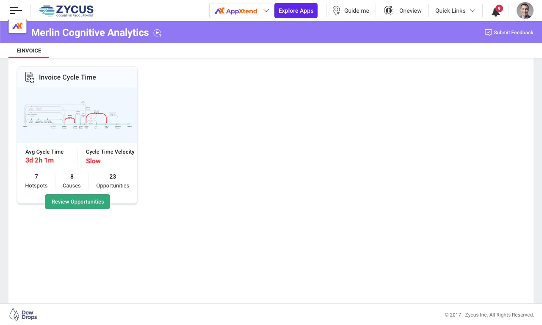This screenshot has width=542, height=325.
Task: Open the user profile avatar
Action: [x=525, y=11]
